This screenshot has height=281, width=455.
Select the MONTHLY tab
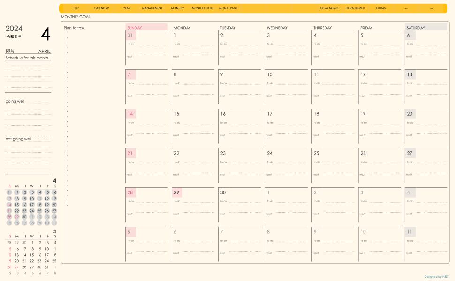click(177, 8)
